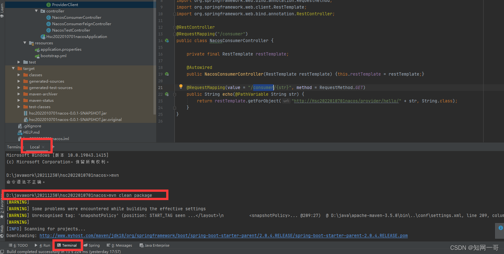This screenshot has width=504, height=254.
Task: Click the mvn clean package command line
Action: pyautogui.click(x=79, y=195)
